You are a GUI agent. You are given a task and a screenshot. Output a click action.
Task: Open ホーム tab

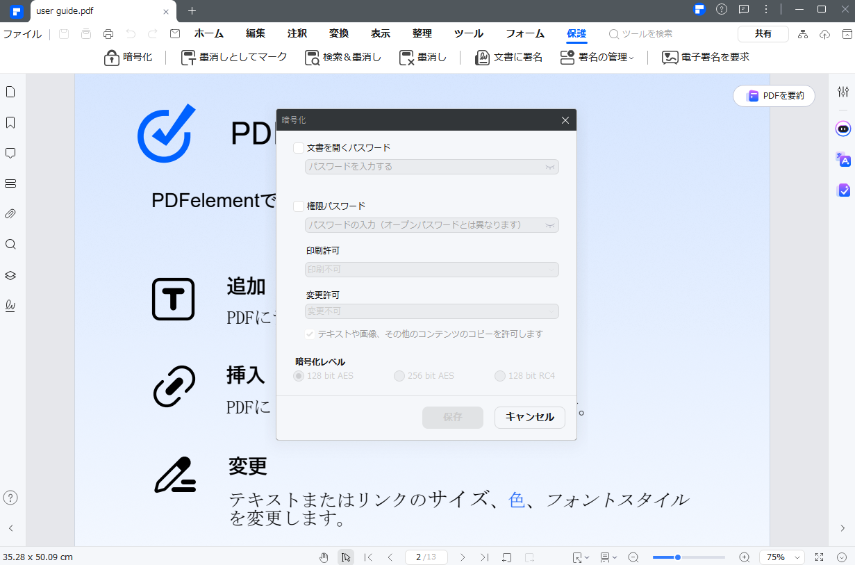click(x=209, y=34)
